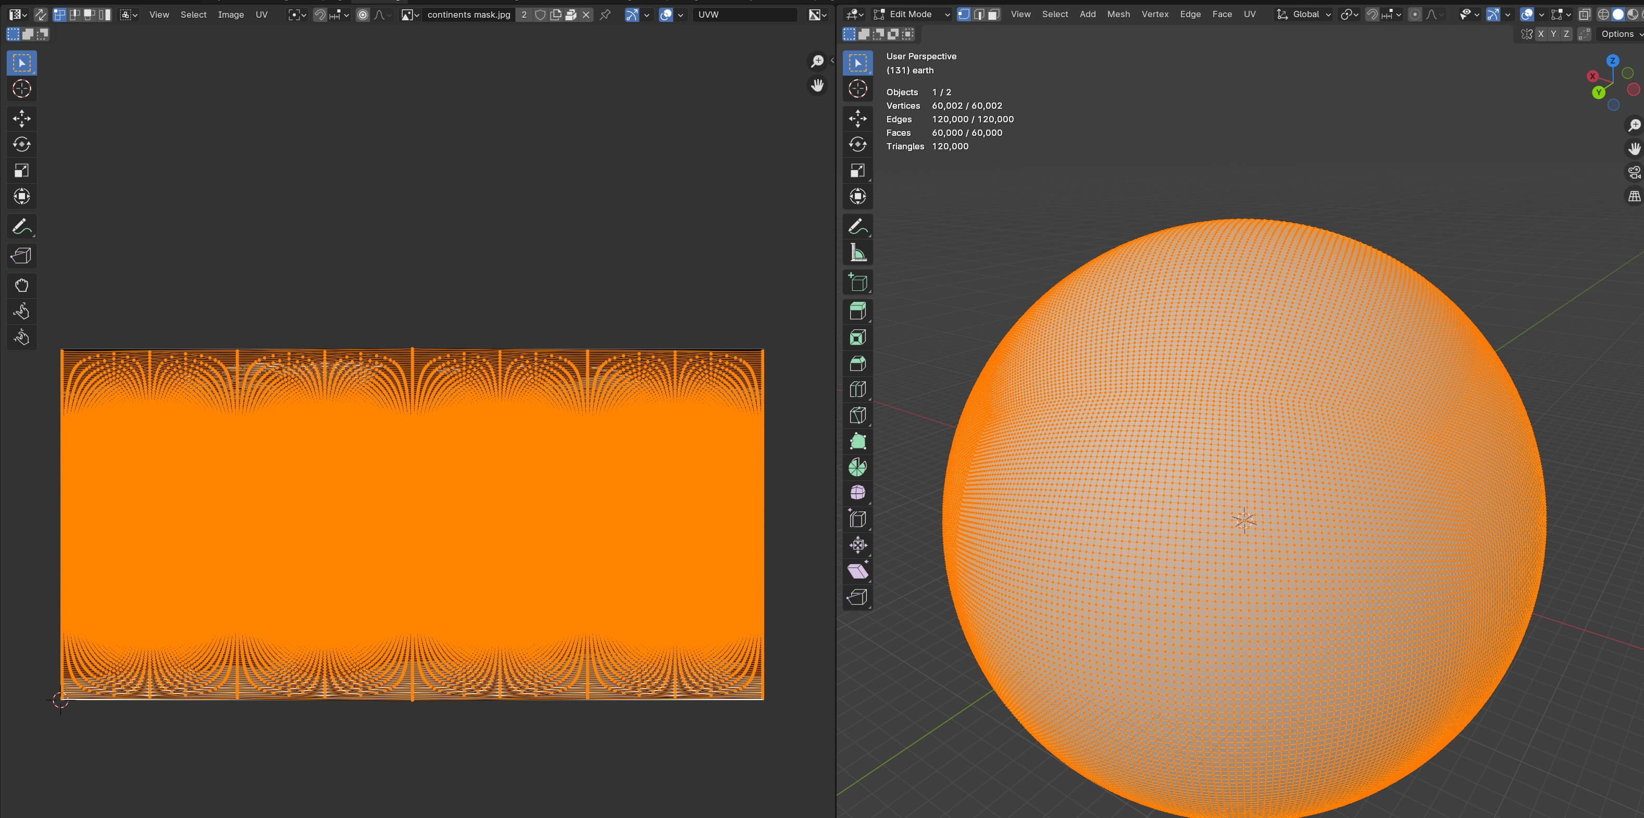
Task: Enable X axis mirror toggle
Action: pos(1541,34)
